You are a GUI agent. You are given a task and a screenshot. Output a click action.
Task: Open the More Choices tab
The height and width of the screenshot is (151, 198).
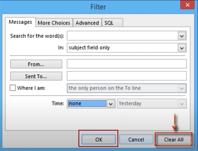pos(54,23)
